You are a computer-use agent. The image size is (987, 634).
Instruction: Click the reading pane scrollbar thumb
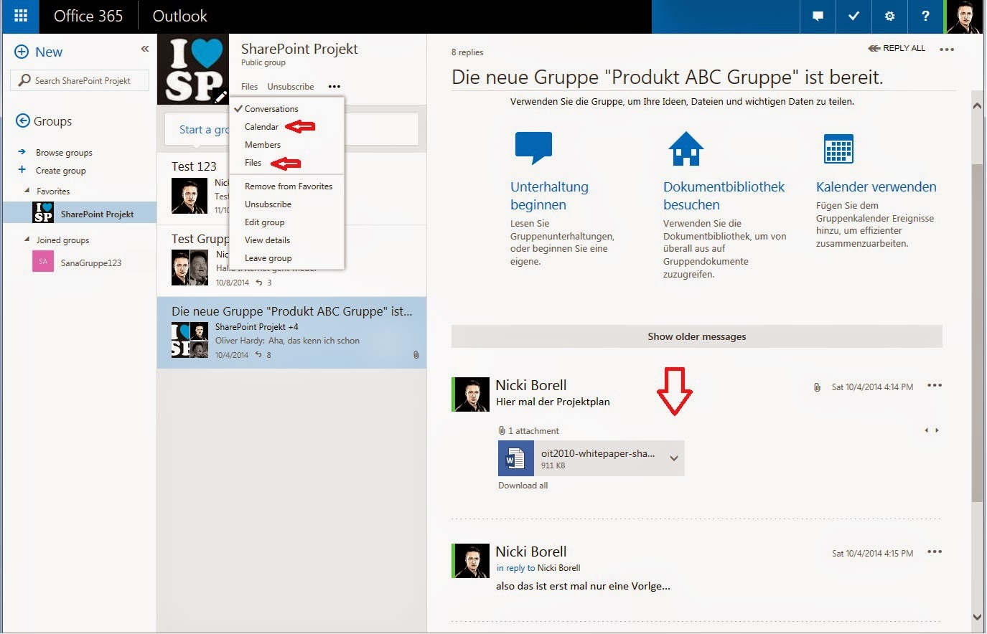coord(977,333)
